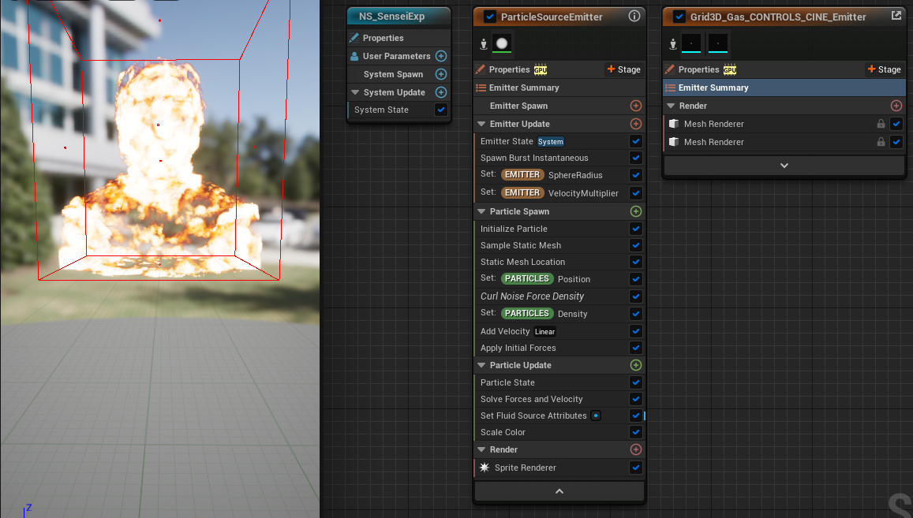Image resolution: width=913 pixels, height=518 pixels.
Task: Expand the System Update section in NS_SenseiExp
Action: pos(355,91)
